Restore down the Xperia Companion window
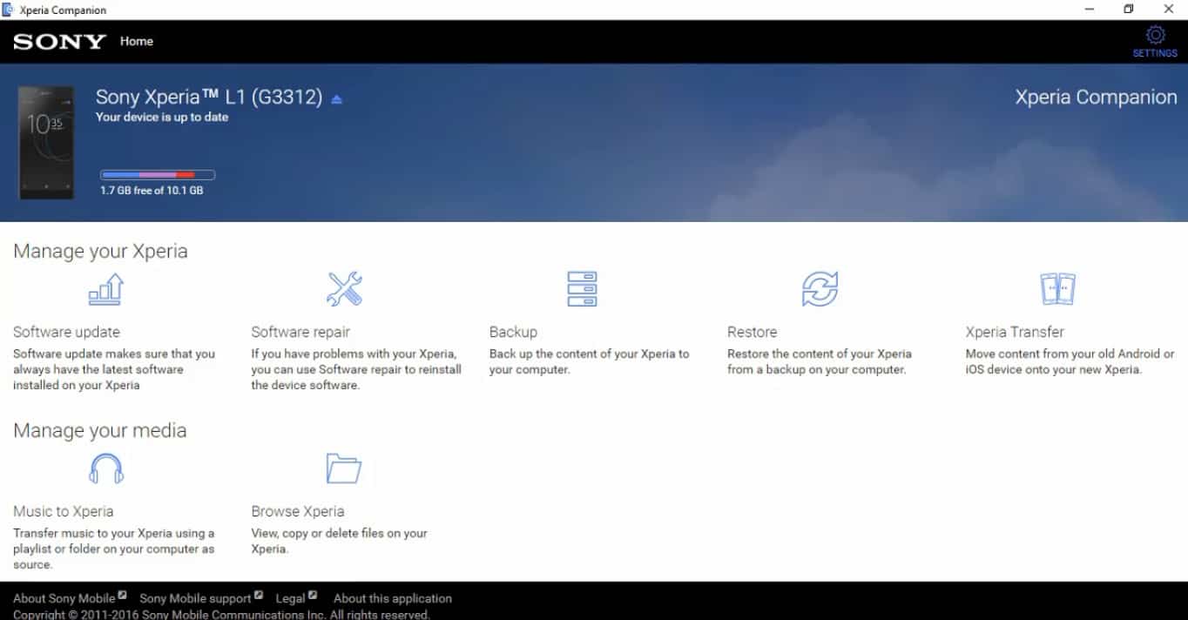The width and height of the screenshot is (1188, 620). 1129,10
